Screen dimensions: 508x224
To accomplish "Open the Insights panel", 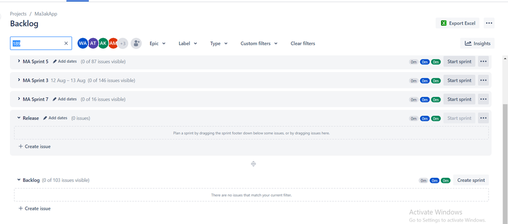I will (477, 43).
